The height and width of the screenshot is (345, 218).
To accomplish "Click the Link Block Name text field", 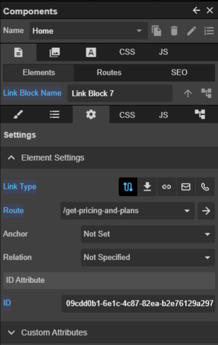I will 120,94.
